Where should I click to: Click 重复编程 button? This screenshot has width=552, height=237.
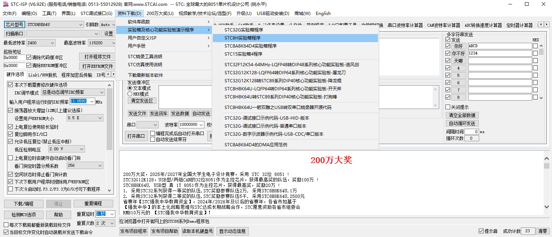(93, 203)
